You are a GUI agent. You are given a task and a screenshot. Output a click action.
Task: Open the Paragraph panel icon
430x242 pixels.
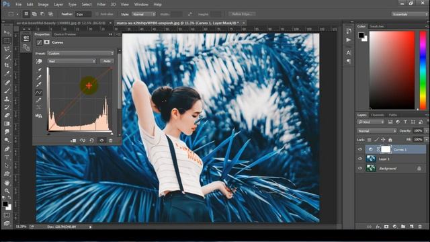point(349,61)
